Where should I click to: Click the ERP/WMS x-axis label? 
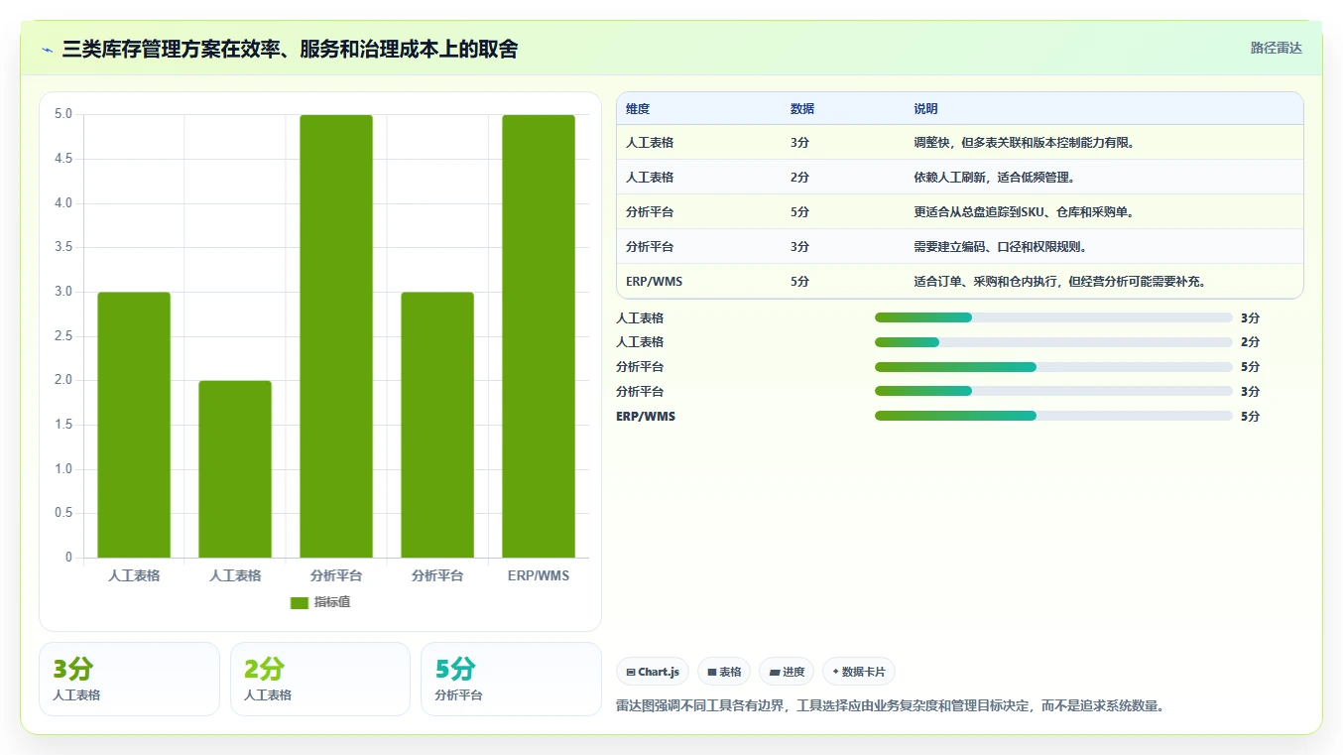539,575
